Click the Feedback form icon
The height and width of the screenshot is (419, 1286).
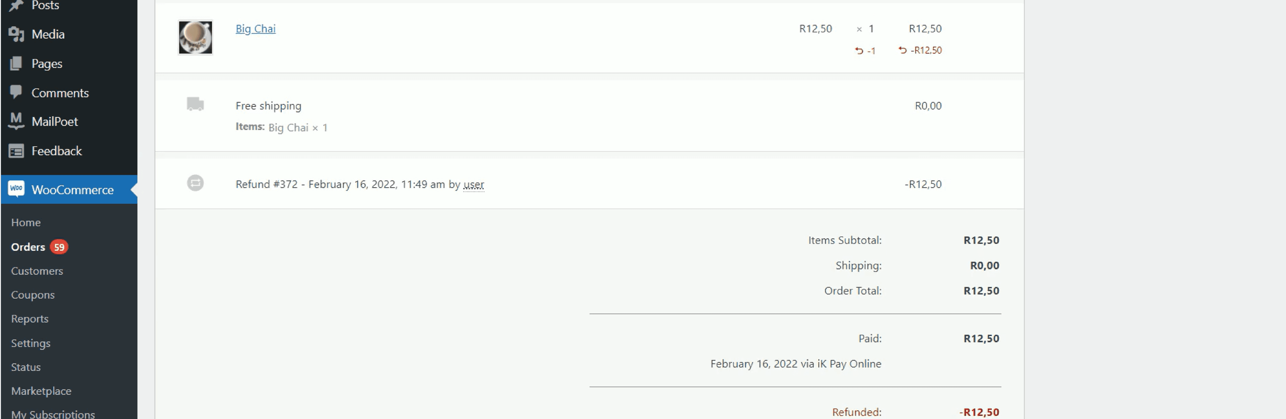click(16, 151)
